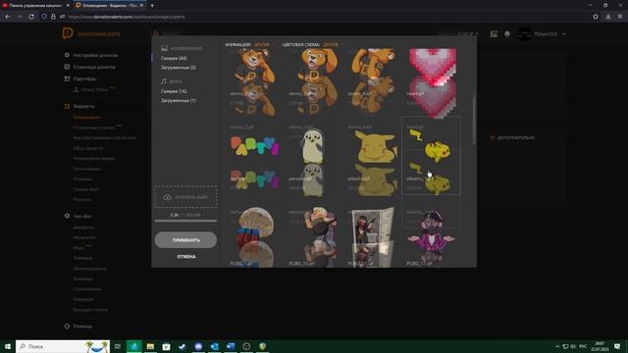Select Галерея (44) under images

174,58
